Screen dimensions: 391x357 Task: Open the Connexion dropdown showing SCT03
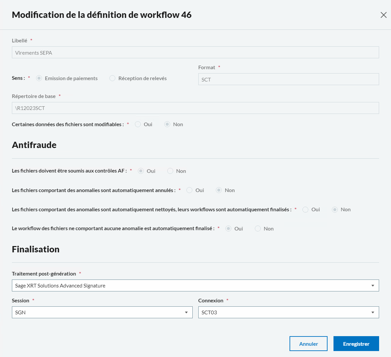[288, 313]
